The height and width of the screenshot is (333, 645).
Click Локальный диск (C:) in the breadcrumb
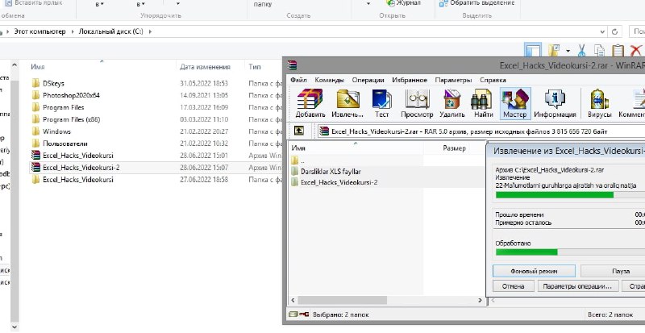pyautogui.click(x=111, y=31)
